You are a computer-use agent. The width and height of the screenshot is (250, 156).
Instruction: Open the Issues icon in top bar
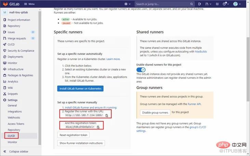[x=199, y=4]
